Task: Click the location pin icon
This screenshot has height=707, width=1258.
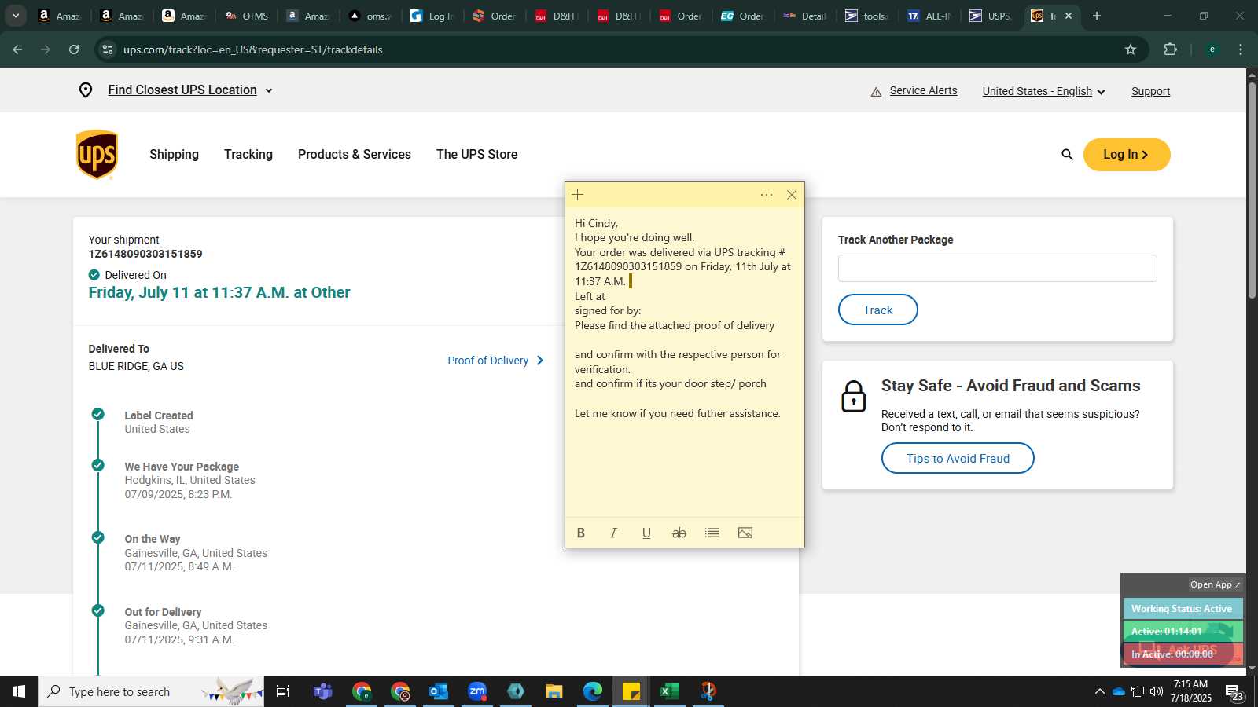Action: click(x=86, y=90)
